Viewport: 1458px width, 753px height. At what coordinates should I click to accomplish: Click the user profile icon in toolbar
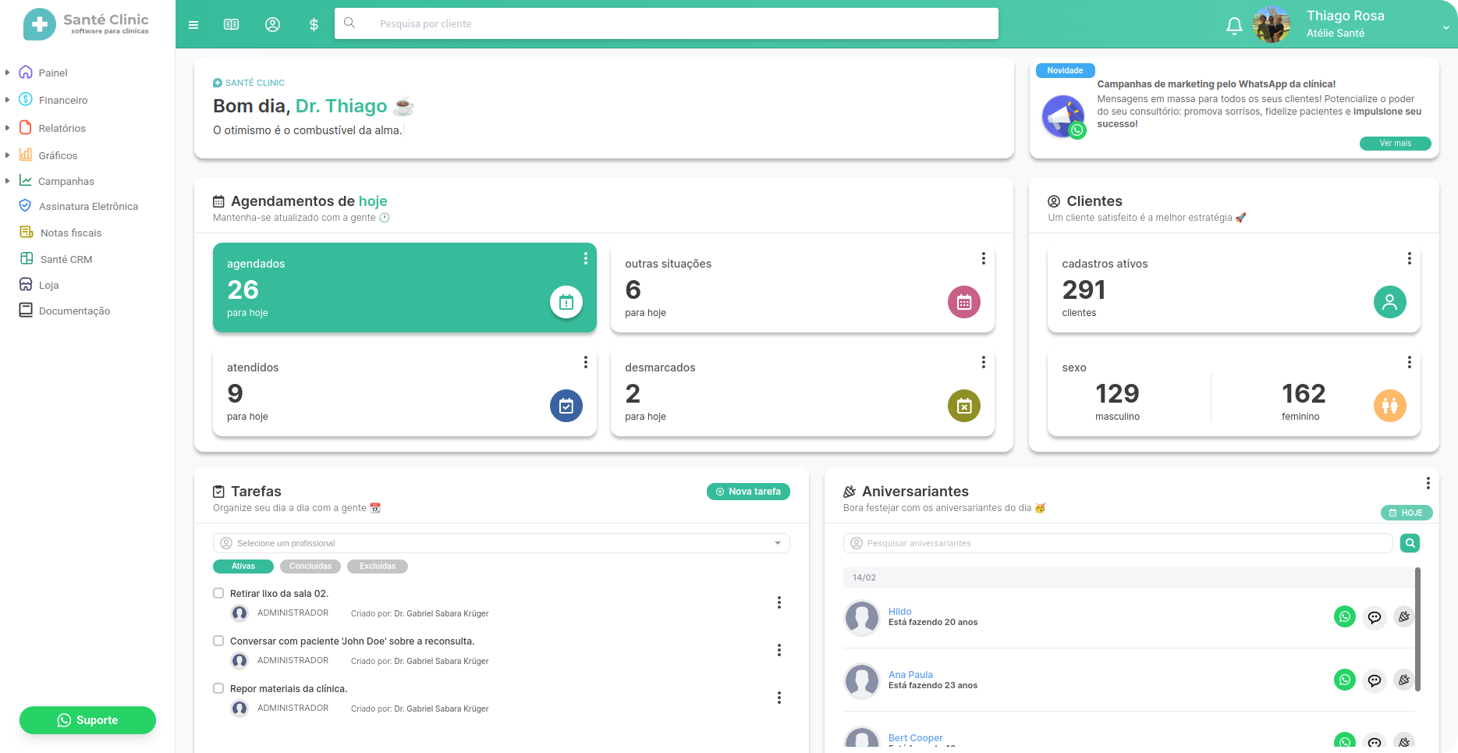(x=272, y=25)
